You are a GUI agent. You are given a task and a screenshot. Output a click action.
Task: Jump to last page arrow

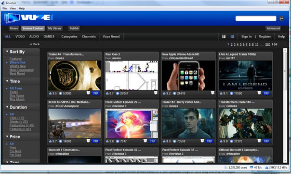276,44
